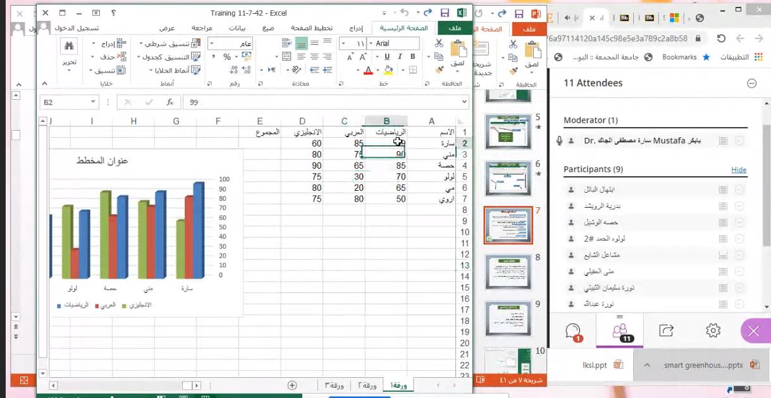Decrease font size with the small A icon
Screen dimensions: 771x398
click(x=349, y=57)
